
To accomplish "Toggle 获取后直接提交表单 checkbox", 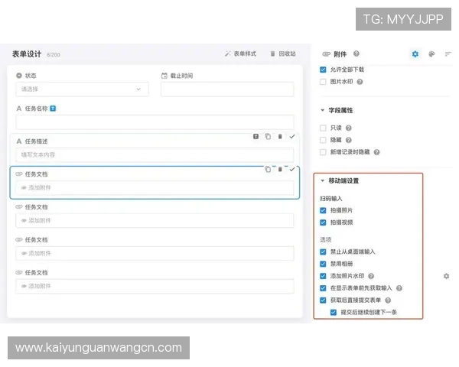I will click(x=323, y=300).
